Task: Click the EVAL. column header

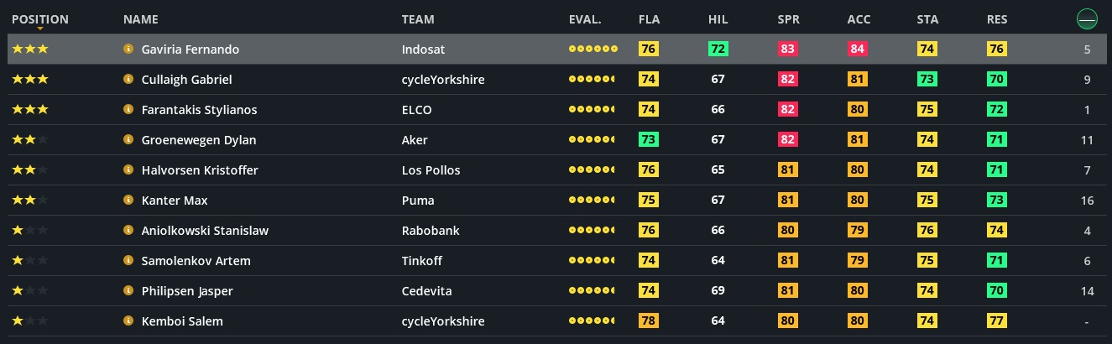Action: (584, 19)
